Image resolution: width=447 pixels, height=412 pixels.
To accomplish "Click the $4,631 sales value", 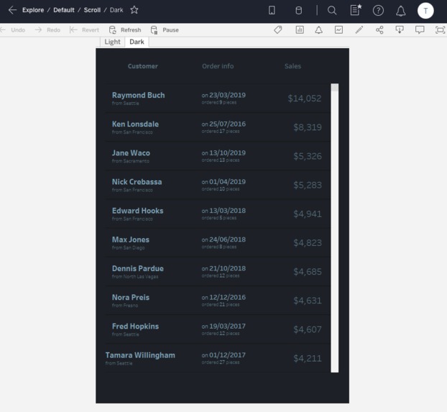I will [308, 301].
